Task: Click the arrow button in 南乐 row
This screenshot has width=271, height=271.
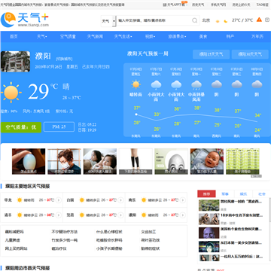Action: (x=183, y=200)
